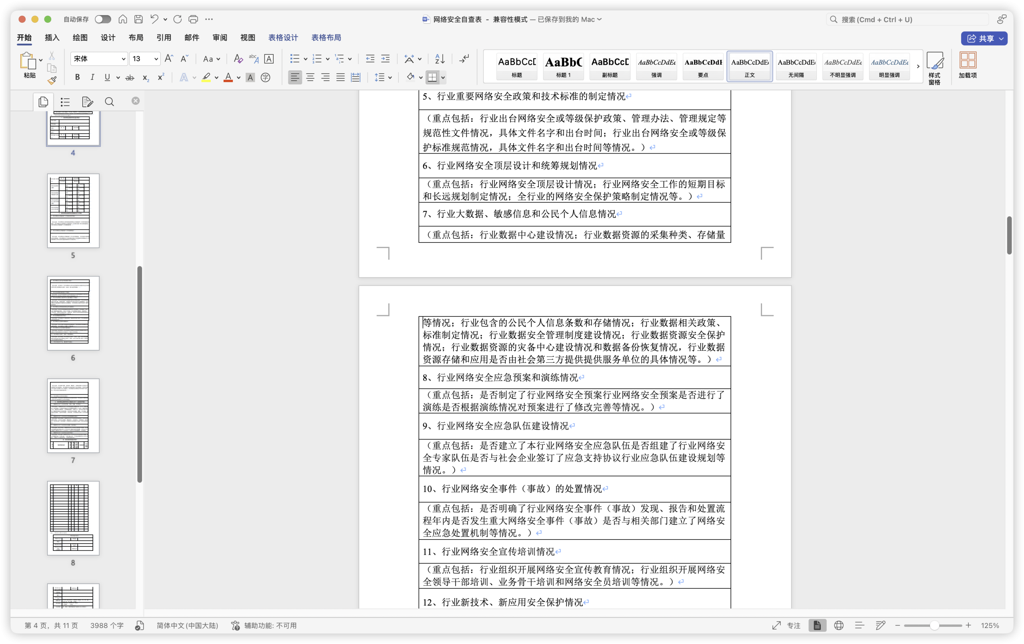Open the sort A-Z icon

click(440, 59)
